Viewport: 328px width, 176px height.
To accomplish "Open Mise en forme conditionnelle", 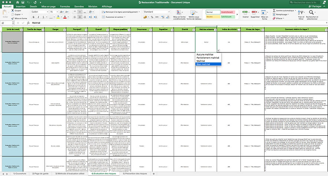I will tap(179, 14).
